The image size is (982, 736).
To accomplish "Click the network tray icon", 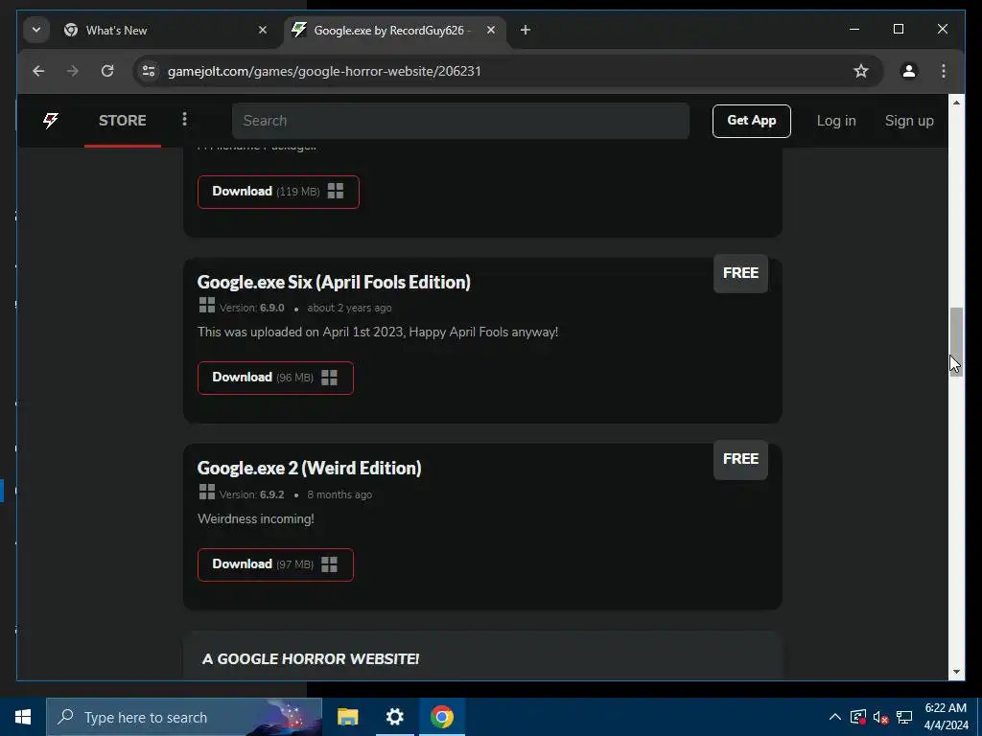I will 903,717.
